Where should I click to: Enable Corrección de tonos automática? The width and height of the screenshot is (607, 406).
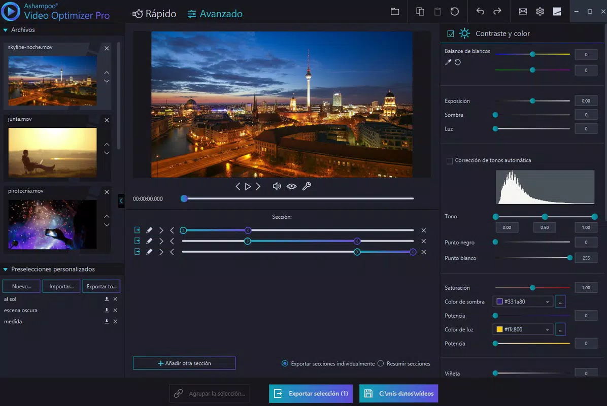(450, 160)
